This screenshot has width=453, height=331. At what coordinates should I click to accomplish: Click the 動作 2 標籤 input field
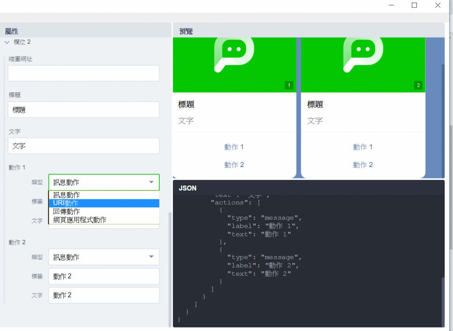click(x=104, y=277)
